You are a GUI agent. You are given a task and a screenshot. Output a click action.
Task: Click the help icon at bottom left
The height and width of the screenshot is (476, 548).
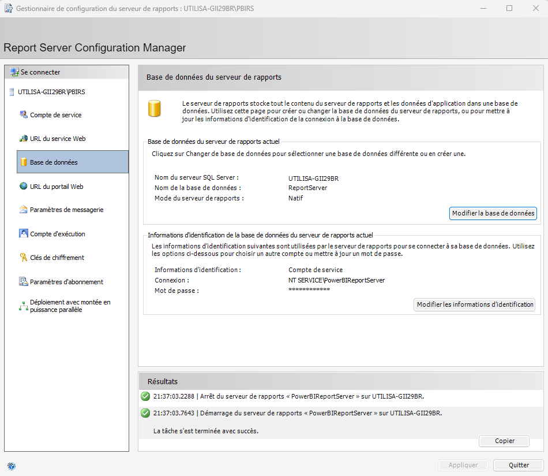click(x=12, y=466)
